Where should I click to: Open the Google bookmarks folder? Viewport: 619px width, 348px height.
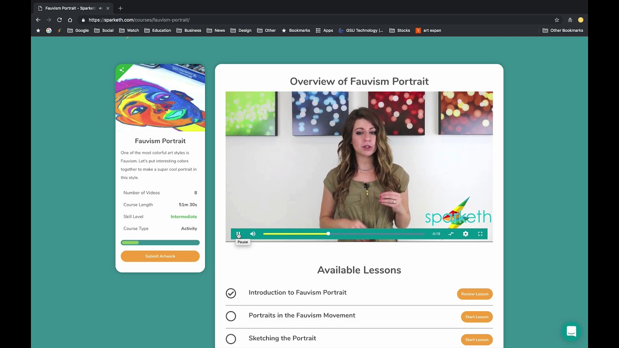[x=78, y=30]
